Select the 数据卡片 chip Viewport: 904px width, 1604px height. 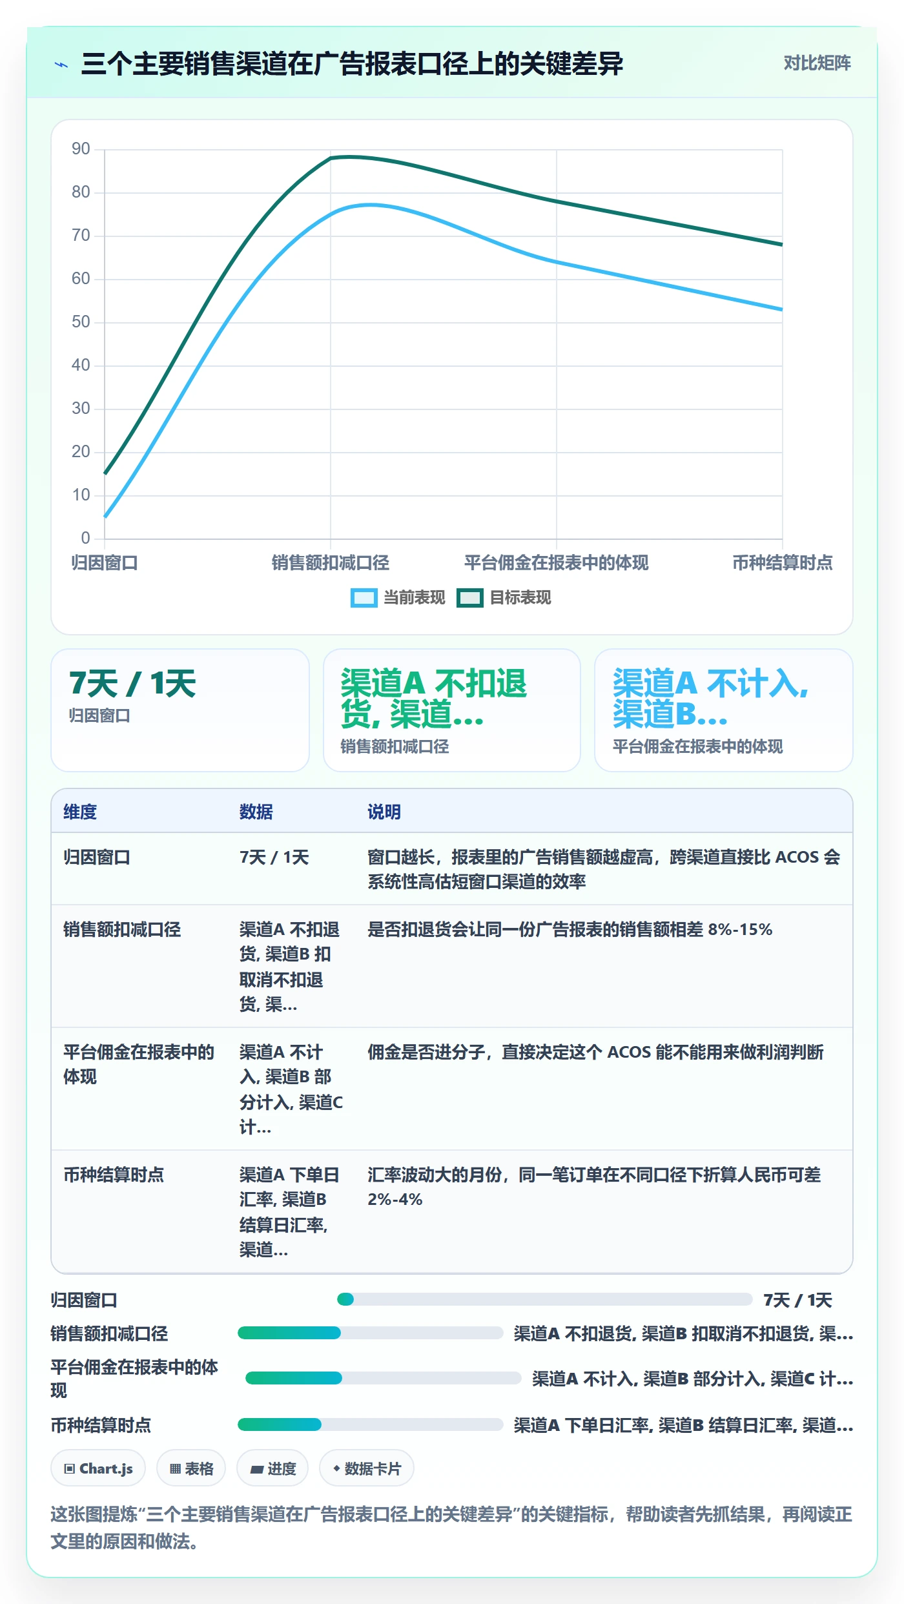pos(367,1468)
